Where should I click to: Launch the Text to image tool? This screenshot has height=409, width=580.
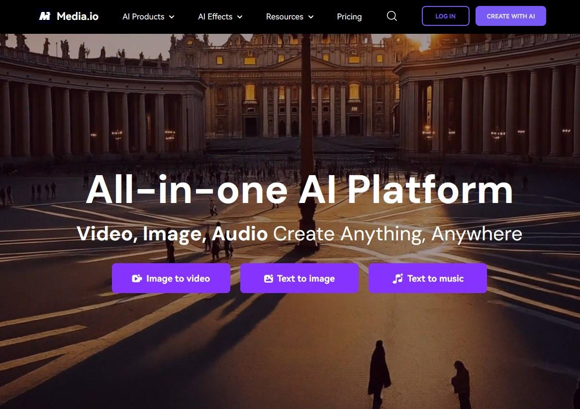(x=299, y=278)
